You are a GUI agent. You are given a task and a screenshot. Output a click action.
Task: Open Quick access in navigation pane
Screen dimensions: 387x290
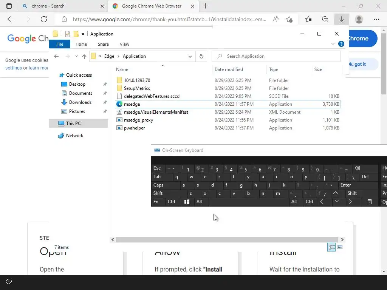(79, 75)
